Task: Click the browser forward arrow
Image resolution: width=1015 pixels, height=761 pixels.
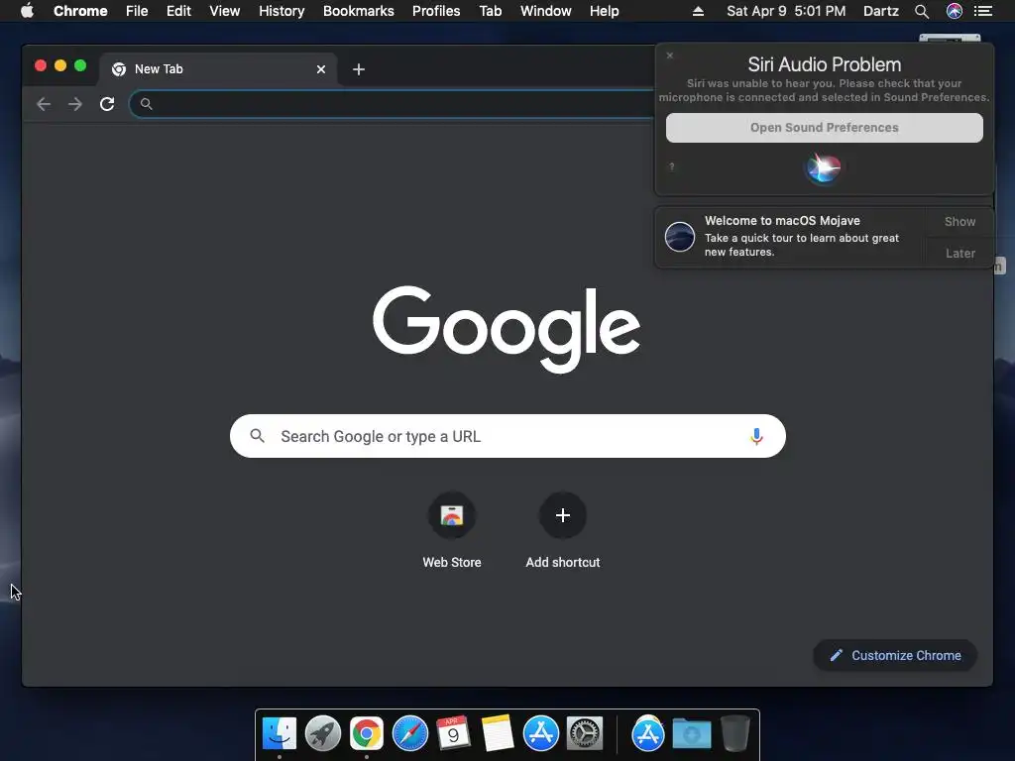Action: coord(75,104)
